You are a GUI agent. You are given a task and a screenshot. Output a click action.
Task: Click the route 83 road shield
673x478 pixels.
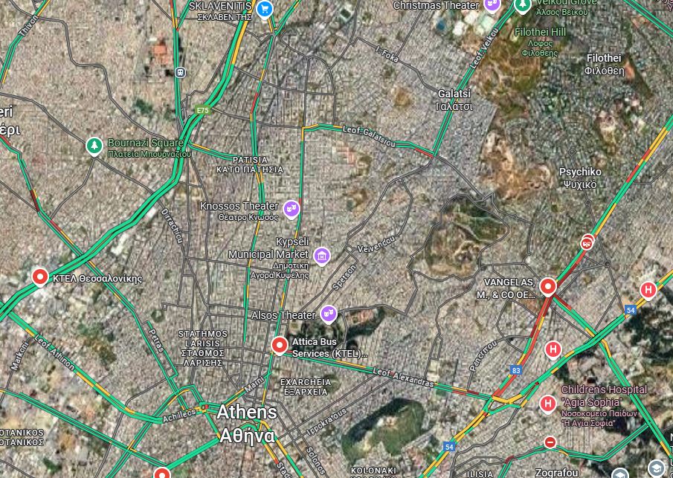point(516,370)
